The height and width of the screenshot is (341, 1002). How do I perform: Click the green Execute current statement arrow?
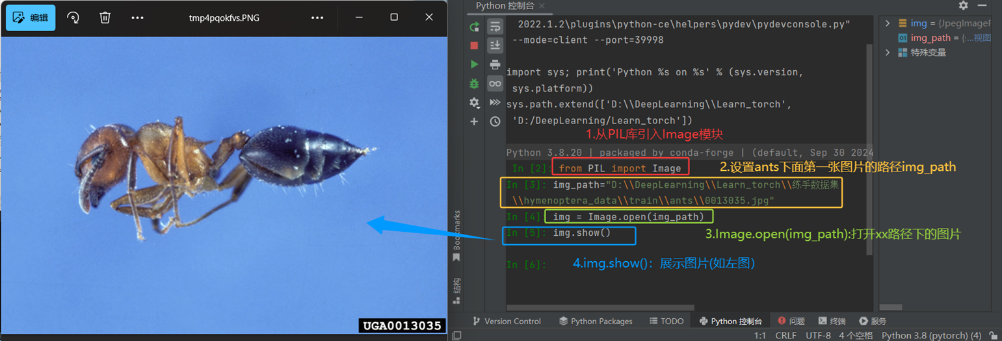474,64
